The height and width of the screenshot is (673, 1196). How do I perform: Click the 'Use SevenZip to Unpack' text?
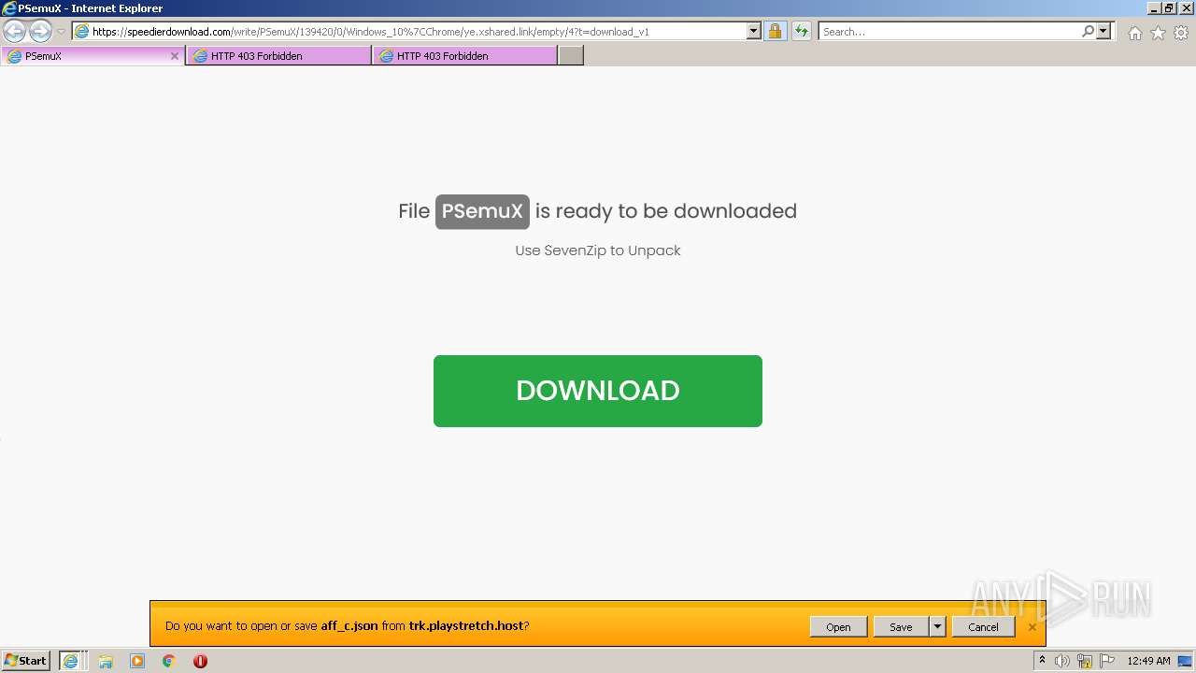(598, 251)
